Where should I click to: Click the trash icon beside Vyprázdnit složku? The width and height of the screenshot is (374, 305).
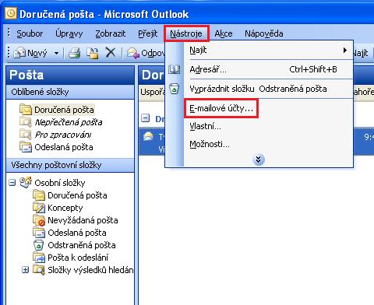coord(175,89)
